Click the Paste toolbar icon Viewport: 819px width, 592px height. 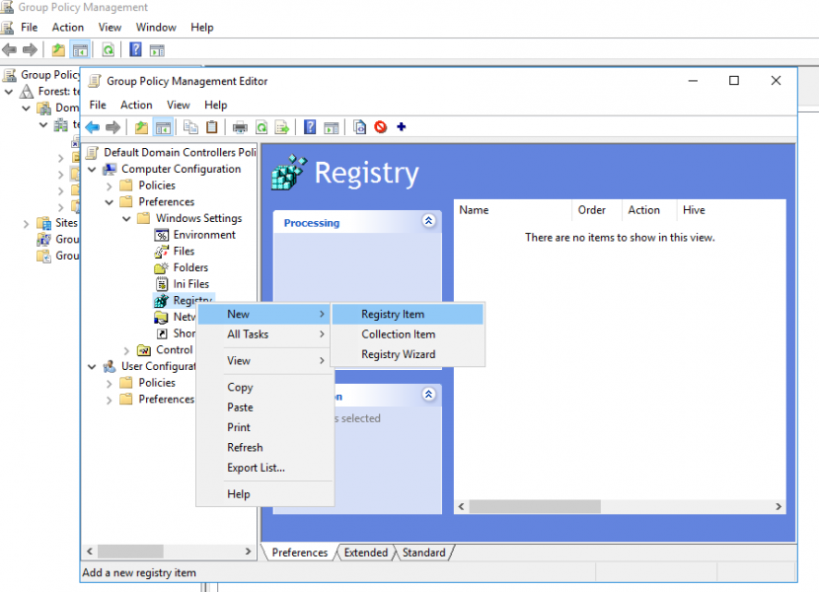[211, 126]
